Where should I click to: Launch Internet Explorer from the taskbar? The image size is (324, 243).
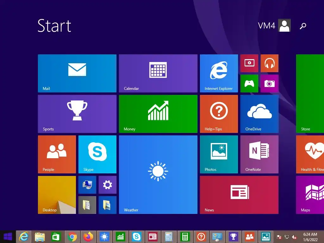(x=24, y=237)
